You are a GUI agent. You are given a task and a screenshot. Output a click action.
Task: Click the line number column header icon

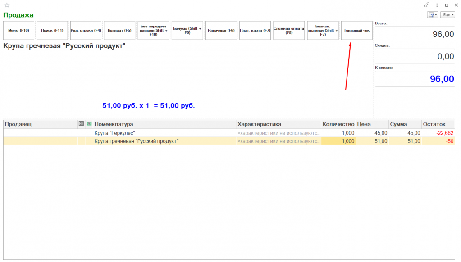coord(82,124)
